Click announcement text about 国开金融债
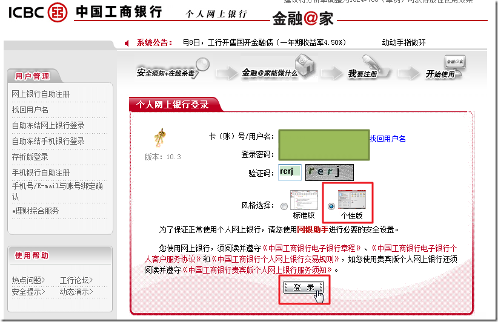The width and height of the screenshot is (498, 322). [x=264, y=42]
